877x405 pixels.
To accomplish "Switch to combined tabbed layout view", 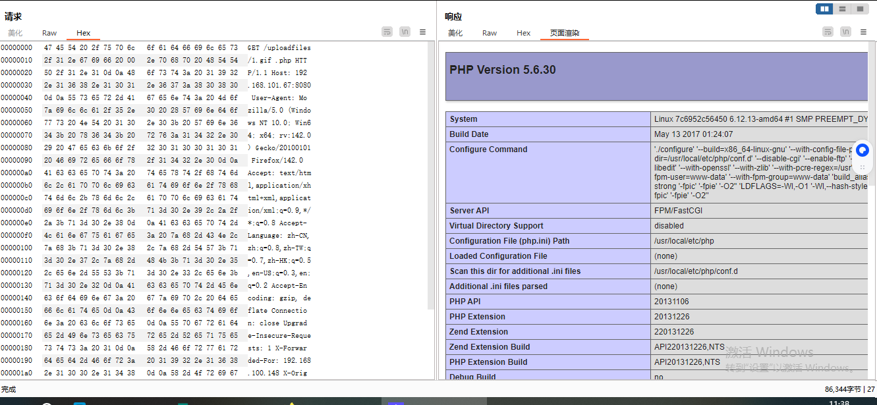I will [859, 9].
